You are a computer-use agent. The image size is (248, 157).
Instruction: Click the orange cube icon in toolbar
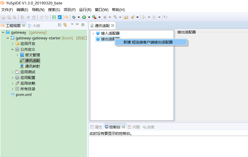pos(66,17)
